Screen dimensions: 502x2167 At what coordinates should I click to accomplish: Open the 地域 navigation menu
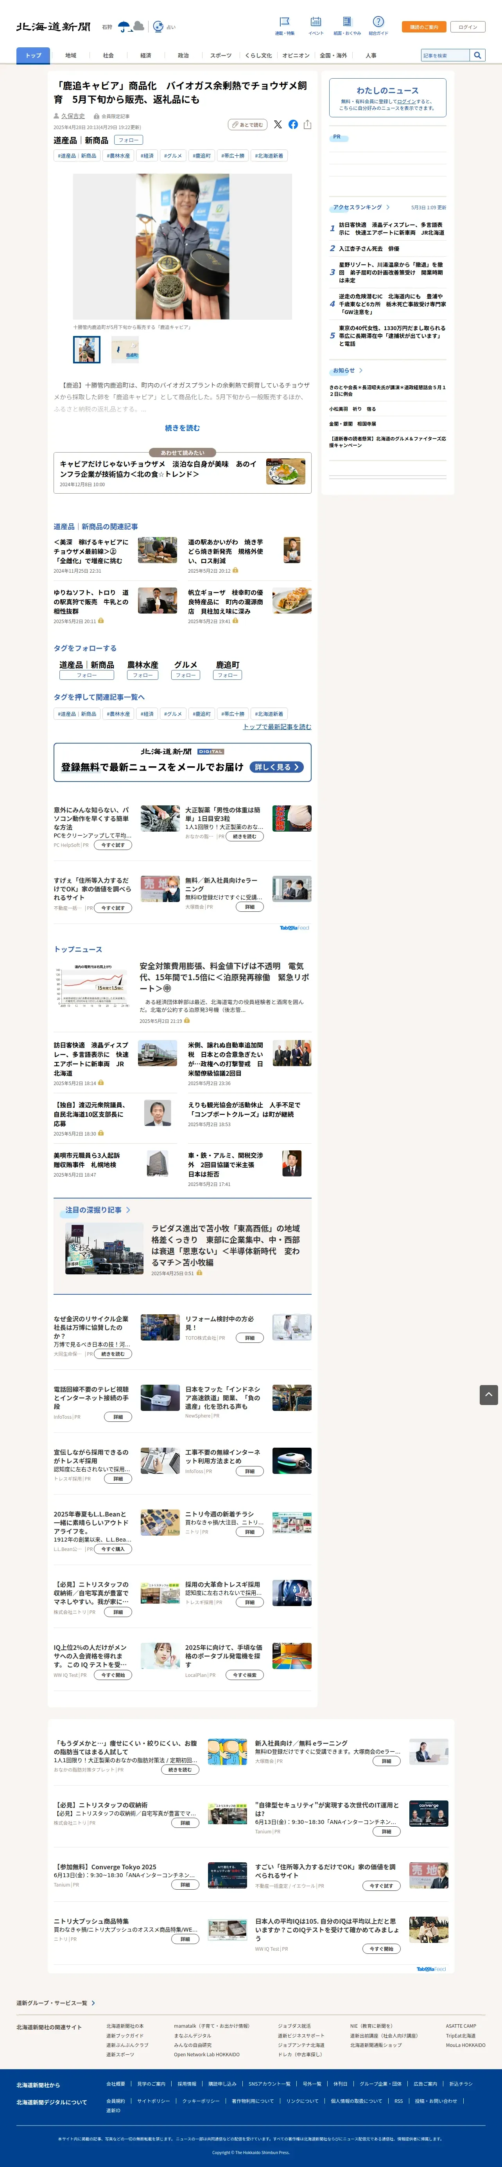coord(71,56)
